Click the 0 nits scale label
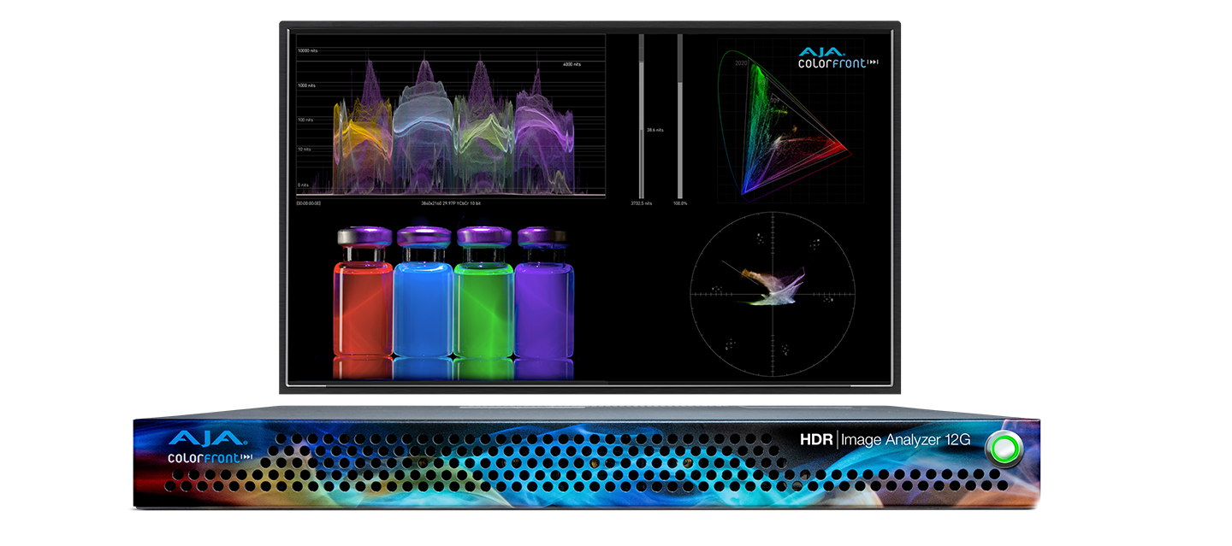This screenshot has width=1232, height=546. pyautogui.click(x=304, y=185)
